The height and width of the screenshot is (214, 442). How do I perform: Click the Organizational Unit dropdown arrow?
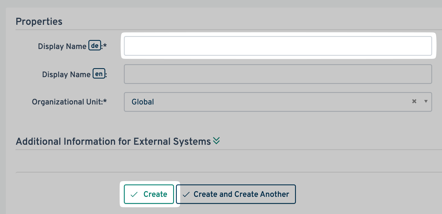426,101
